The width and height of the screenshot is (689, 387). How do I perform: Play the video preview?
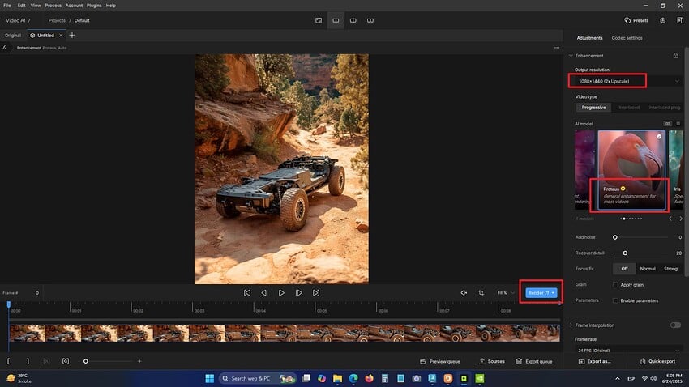pos(281,292)
